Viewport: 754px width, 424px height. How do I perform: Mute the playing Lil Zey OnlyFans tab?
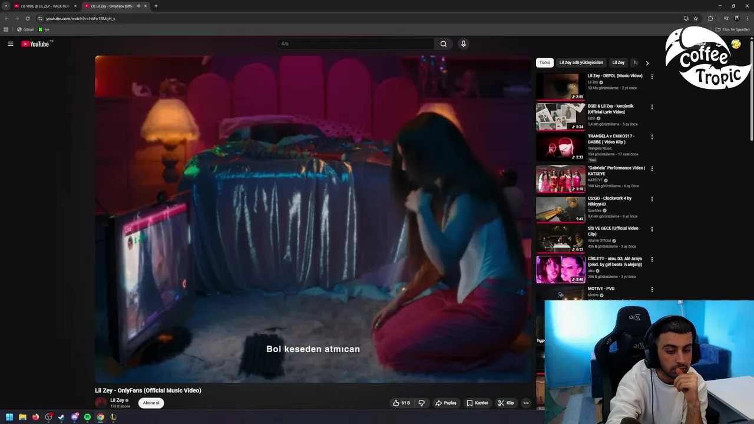[x=138, y=6]
